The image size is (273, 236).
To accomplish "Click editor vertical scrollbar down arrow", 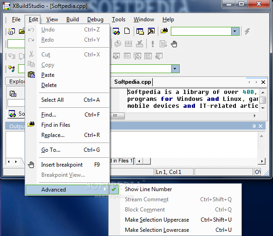I will pos(263,108).
